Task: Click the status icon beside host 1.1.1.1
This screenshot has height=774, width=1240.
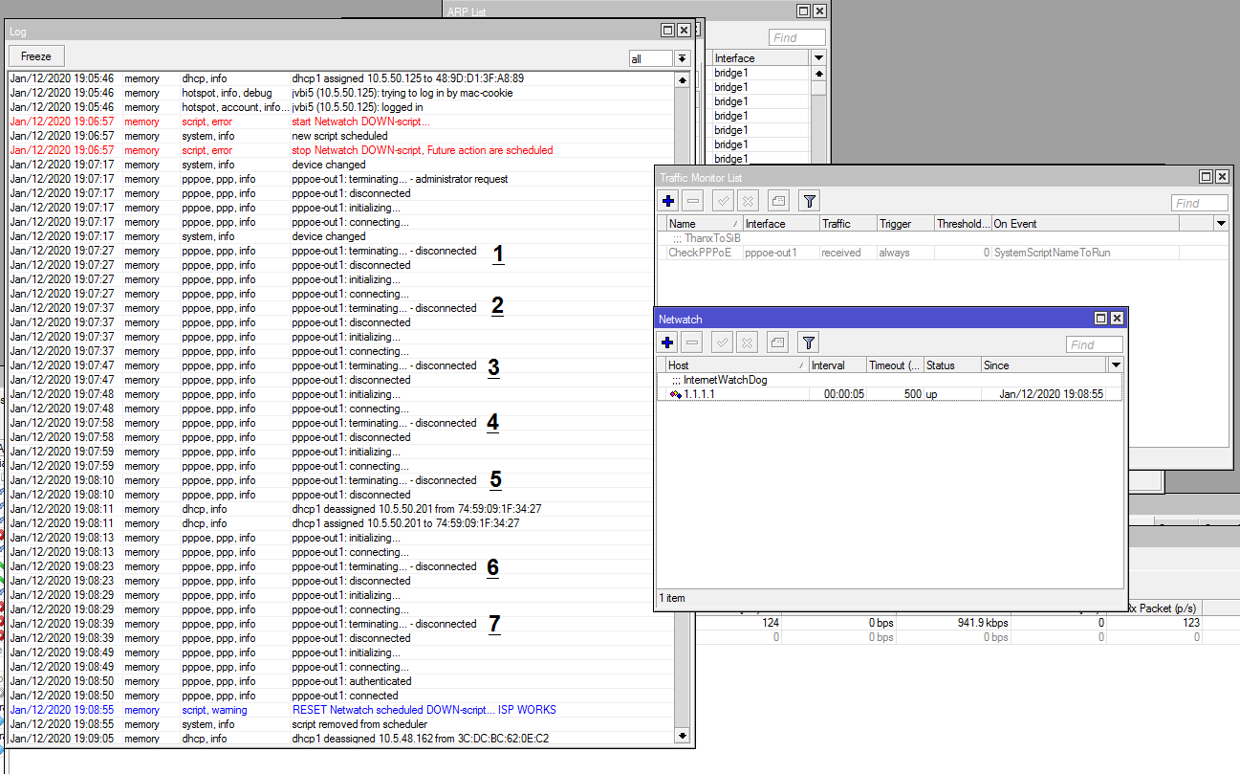Action: pyautogui.click(x=675, y=394)
